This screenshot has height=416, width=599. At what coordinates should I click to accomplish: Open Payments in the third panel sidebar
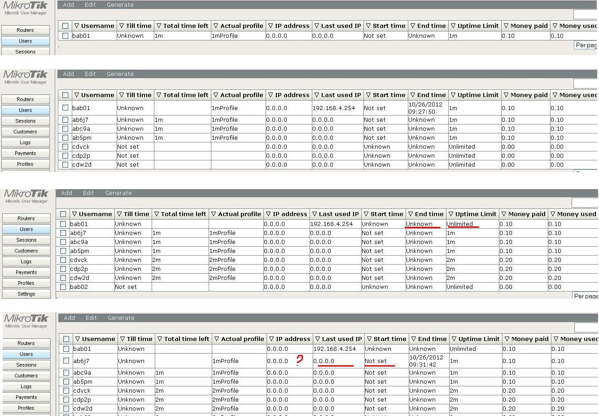[26, 272]
